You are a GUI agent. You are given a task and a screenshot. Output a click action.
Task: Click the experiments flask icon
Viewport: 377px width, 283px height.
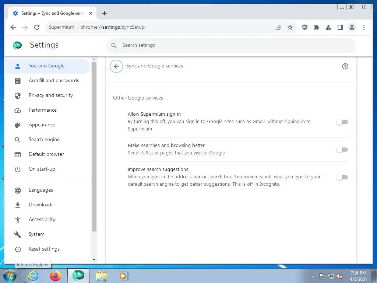328,27
